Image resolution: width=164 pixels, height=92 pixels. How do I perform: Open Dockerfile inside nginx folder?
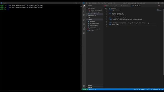[92, 21]
